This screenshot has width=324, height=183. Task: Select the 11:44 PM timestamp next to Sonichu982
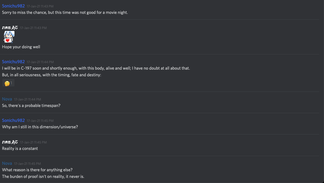[40, 62]
